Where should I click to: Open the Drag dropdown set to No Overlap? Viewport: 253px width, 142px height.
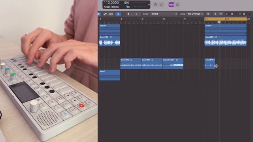[195, 14]
